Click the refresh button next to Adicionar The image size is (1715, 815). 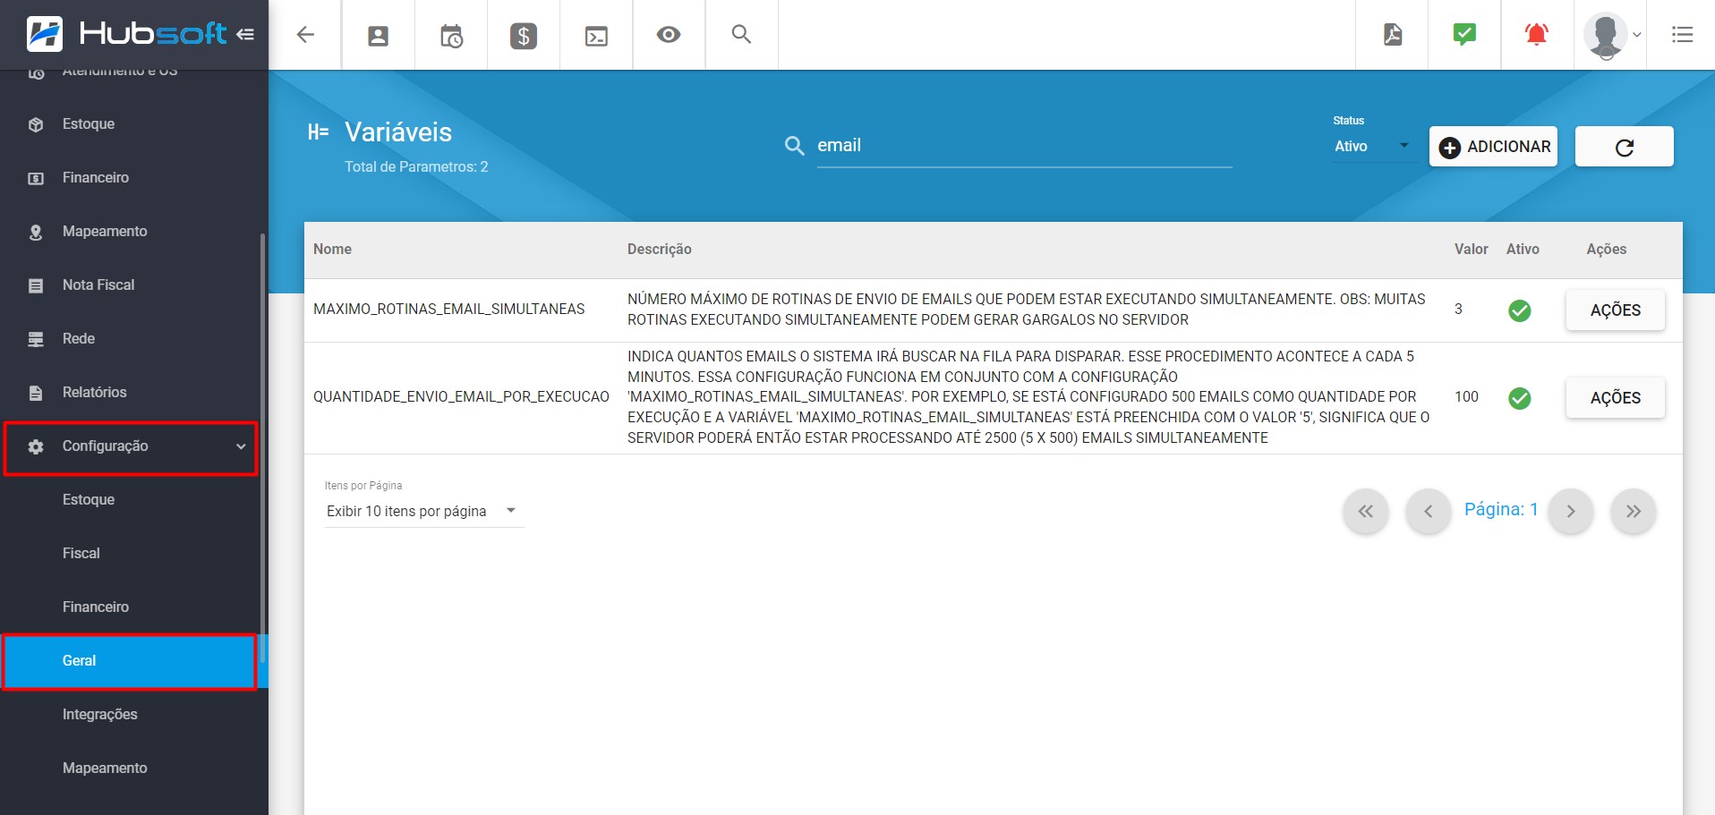click(1625, 147)
